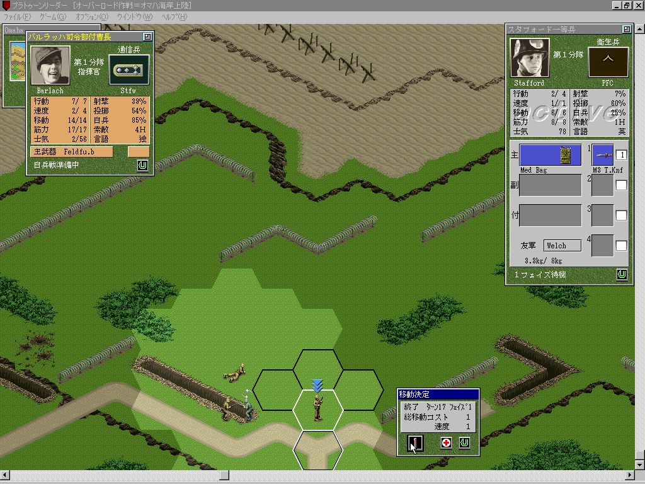Click the collapse icon on Stafford panel title
The image size is (645, 484).
[626, 29]
